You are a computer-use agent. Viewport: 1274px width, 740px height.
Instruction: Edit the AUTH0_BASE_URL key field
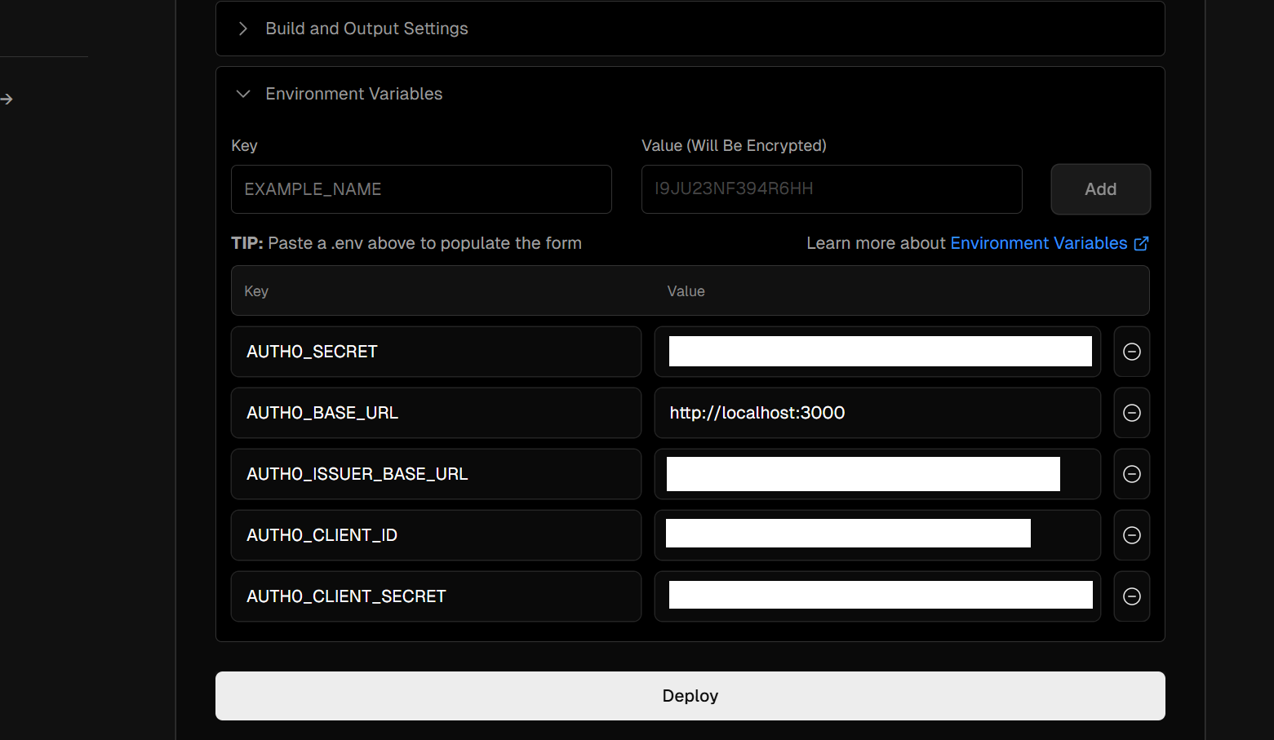(x=436, y=413)
